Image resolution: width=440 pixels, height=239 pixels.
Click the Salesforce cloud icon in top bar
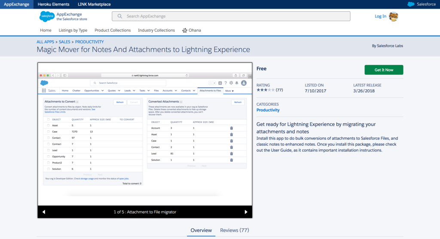pos(411,4)
